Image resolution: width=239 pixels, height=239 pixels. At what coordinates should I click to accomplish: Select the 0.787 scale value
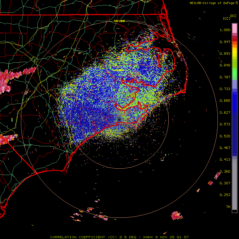[225, 77]
